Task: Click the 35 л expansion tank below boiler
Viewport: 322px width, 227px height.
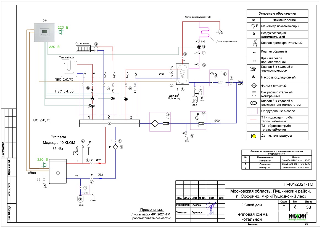Action: click(80, 199)
